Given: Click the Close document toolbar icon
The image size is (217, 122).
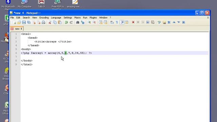Looking at the screenshot, I should click(34, 22).
